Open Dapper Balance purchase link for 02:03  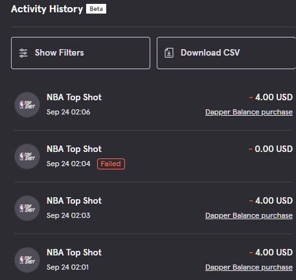249,215
